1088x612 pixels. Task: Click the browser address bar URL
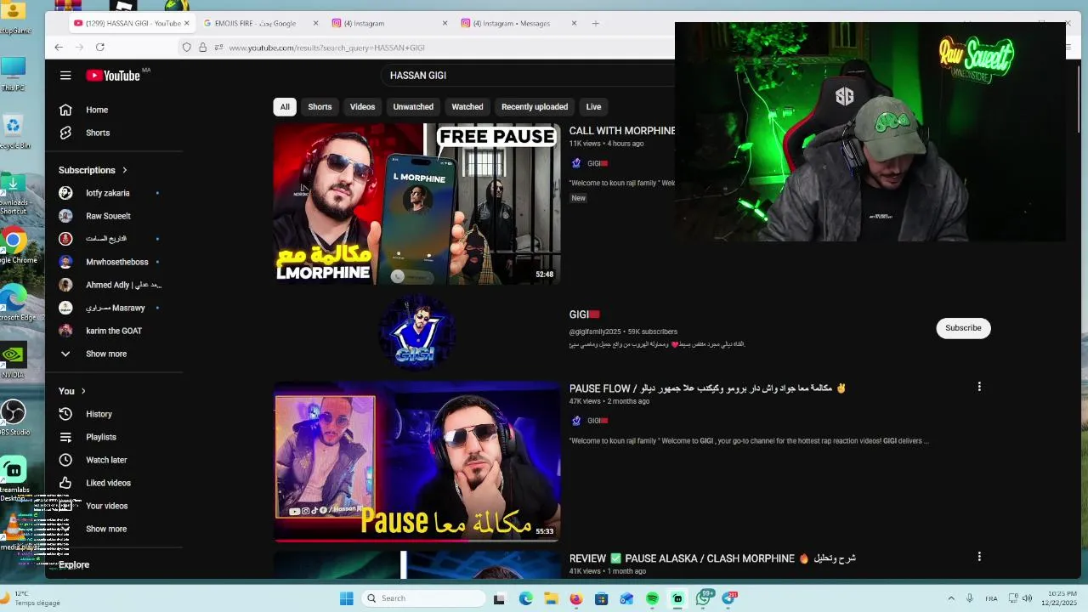point(326,48)
